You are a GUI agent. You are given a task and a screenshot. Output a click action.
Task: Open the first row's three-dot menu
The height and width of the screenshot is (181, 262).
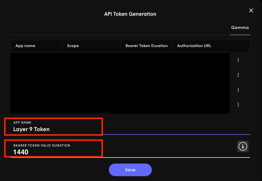pos(238,60)
